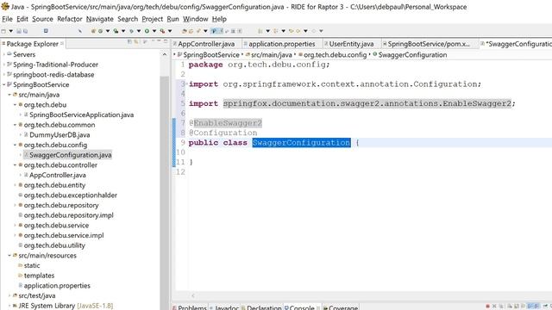This screenshot has width=552, height=310.
Task: Click the Open Type toolbar icon
Action: coord(184,31)
